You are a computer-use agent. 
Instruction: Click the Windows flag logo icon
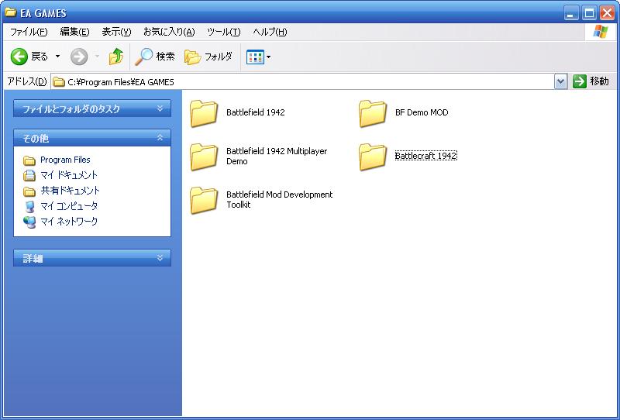[x=600, y=32]
